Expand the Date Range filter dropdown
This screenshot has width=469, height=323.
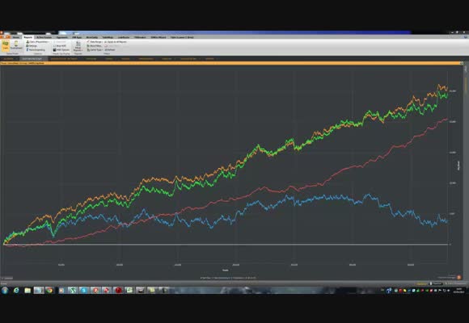95,42
